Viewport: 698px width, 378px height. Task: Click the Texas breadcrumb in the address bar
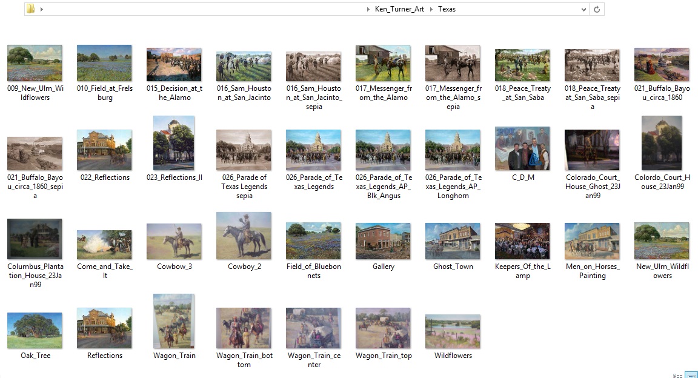click(447, 9)
